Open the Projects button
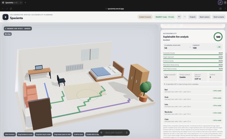The width and height of the screenshot is (227, 139). click(193, 17)
